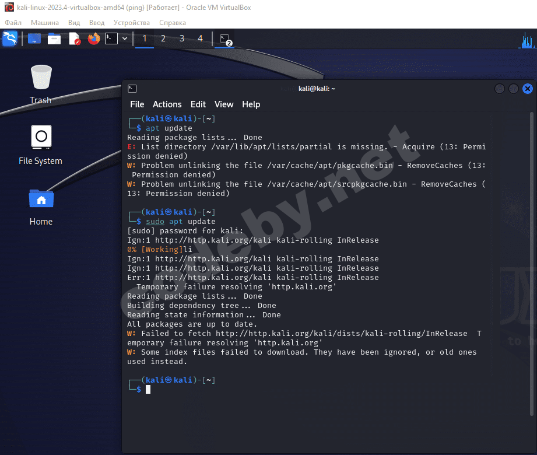The image size is (537, 455).
Task: Click the terminal vertical scrollbar
Action: [x=532, y=264]
